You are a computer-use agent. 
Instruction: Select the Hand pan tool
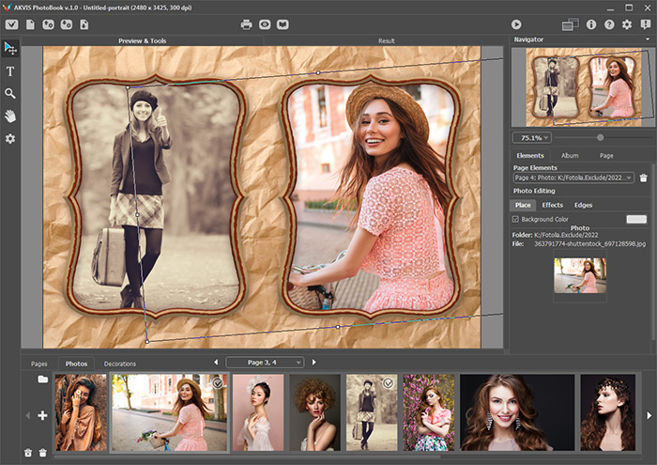pos(10,116)
